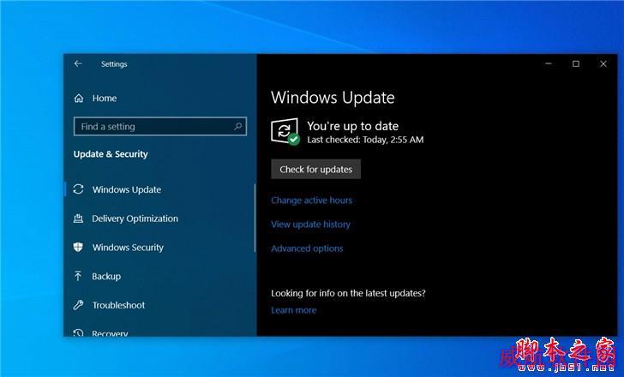Click the Check for updates button
This screenshot has width=624, height=377.
(316, 169)
